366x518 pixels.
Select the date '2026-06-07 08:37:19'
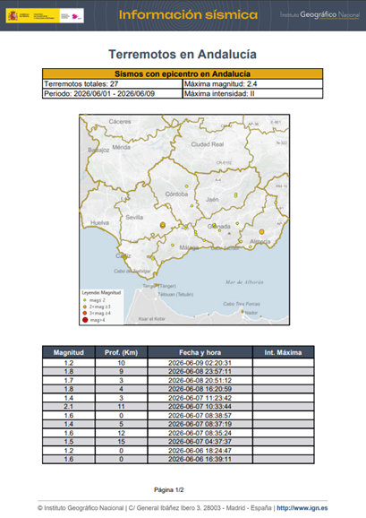(200, 424)
